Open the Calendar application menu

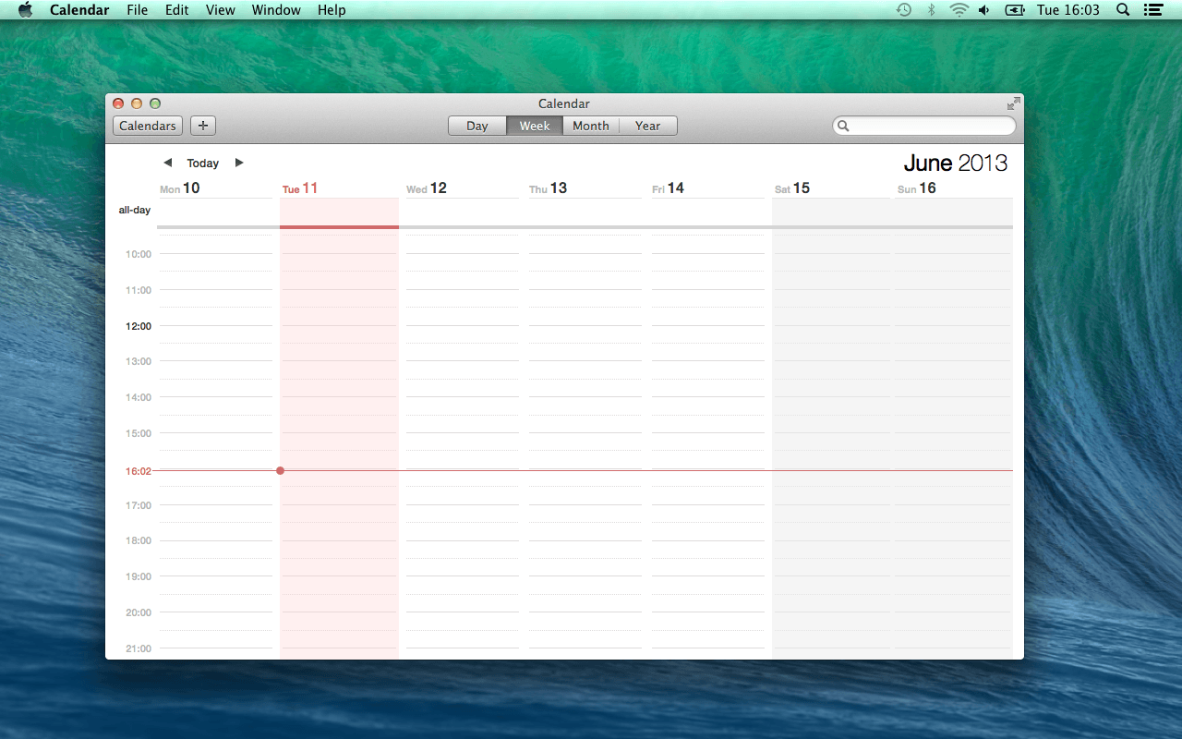point(79,10)
